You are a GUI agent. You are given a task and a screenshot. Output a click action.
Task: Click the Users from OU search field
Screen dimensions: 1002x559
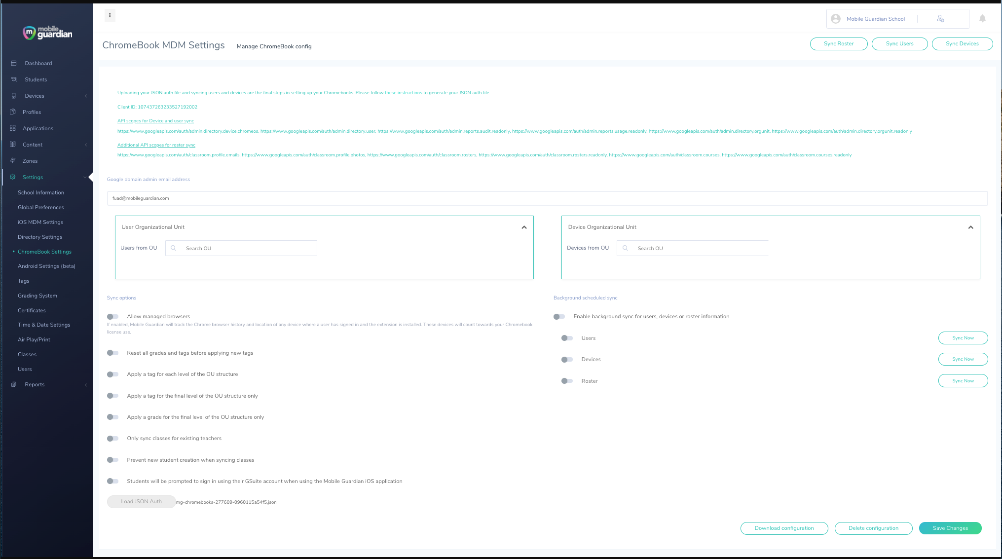click(x=241, y=248)
